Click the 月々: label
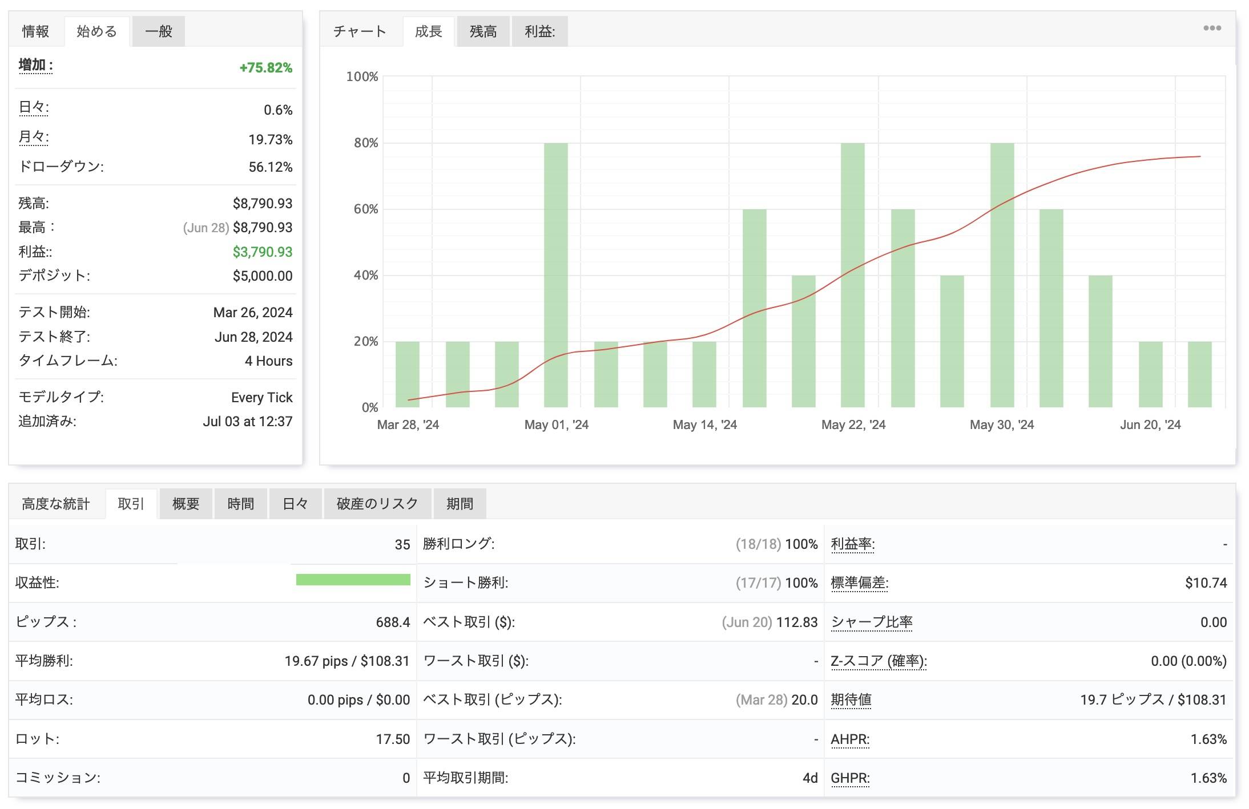The height and width of the screenshot is (809, 1249). (x=34, y=137)
